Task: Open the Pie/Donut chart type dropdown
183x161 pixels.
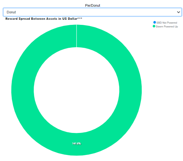Action: point(92,12)
